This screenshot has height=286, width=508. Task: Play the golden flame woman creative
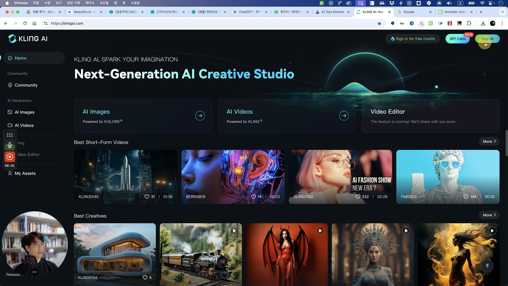[x=492, y=231]
